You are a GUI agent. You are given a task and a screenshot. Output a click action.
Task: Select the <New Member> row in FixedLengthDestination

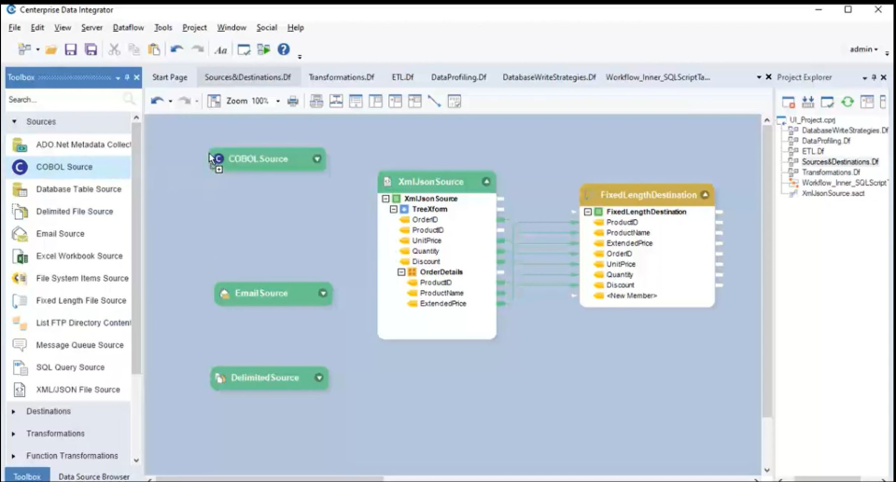pyautogui.click(x=632, y=296)
